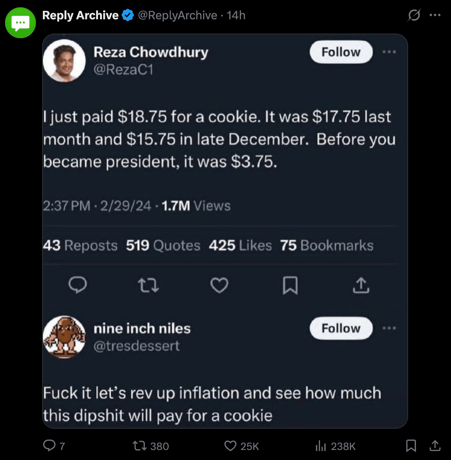Share the Reply Archive post
This screenshot has height=460, width=451.
click(x=435, y=446)
